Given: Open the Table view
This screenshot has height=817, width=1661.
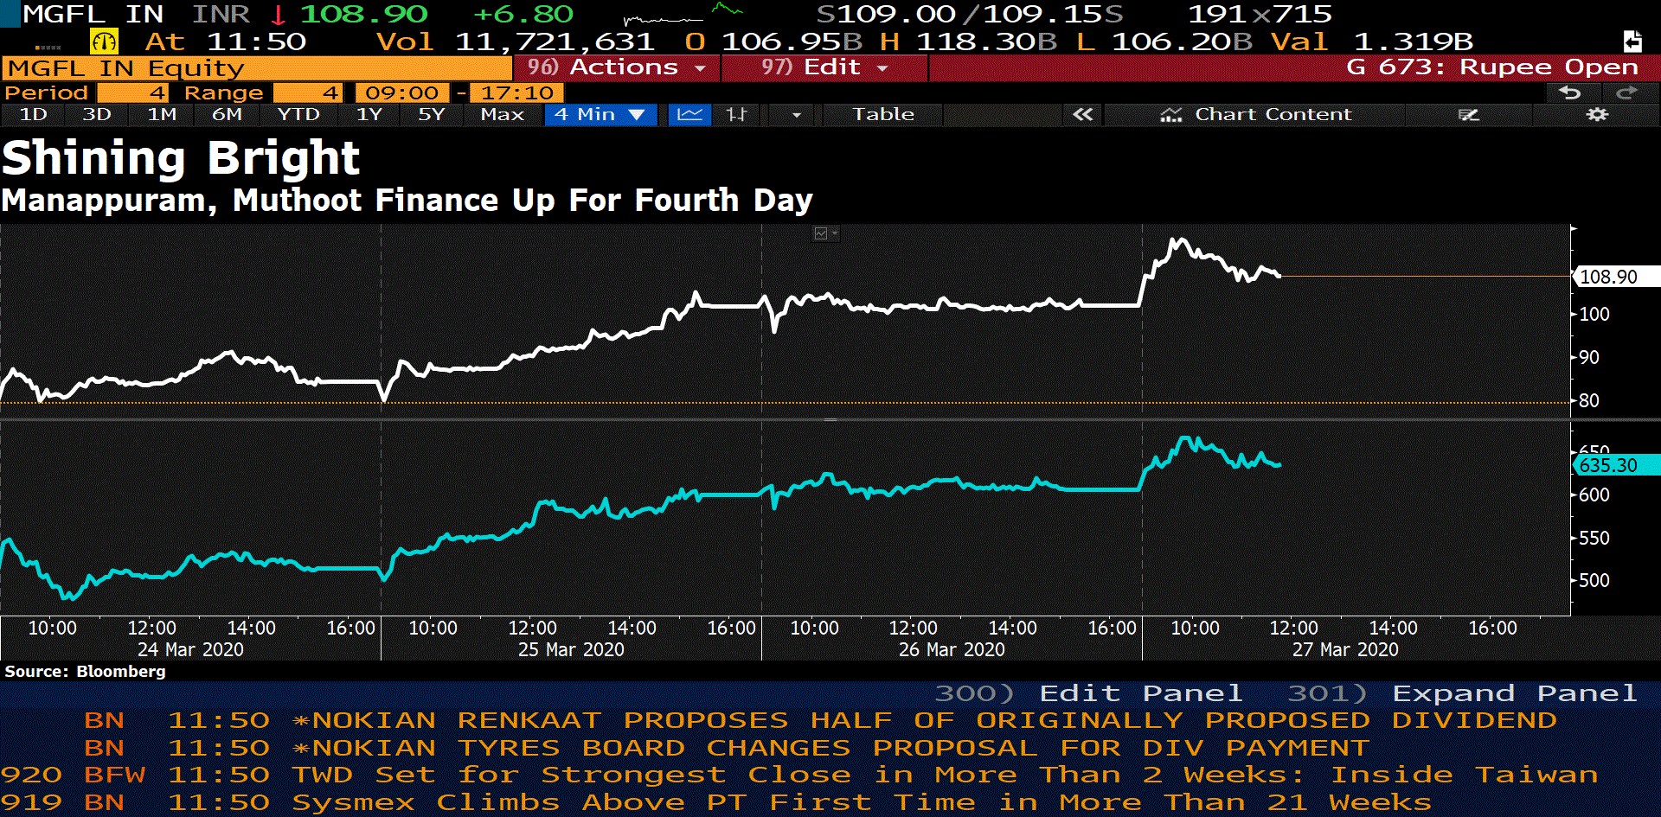Looking at the screenshot, I should coord(882,114).
